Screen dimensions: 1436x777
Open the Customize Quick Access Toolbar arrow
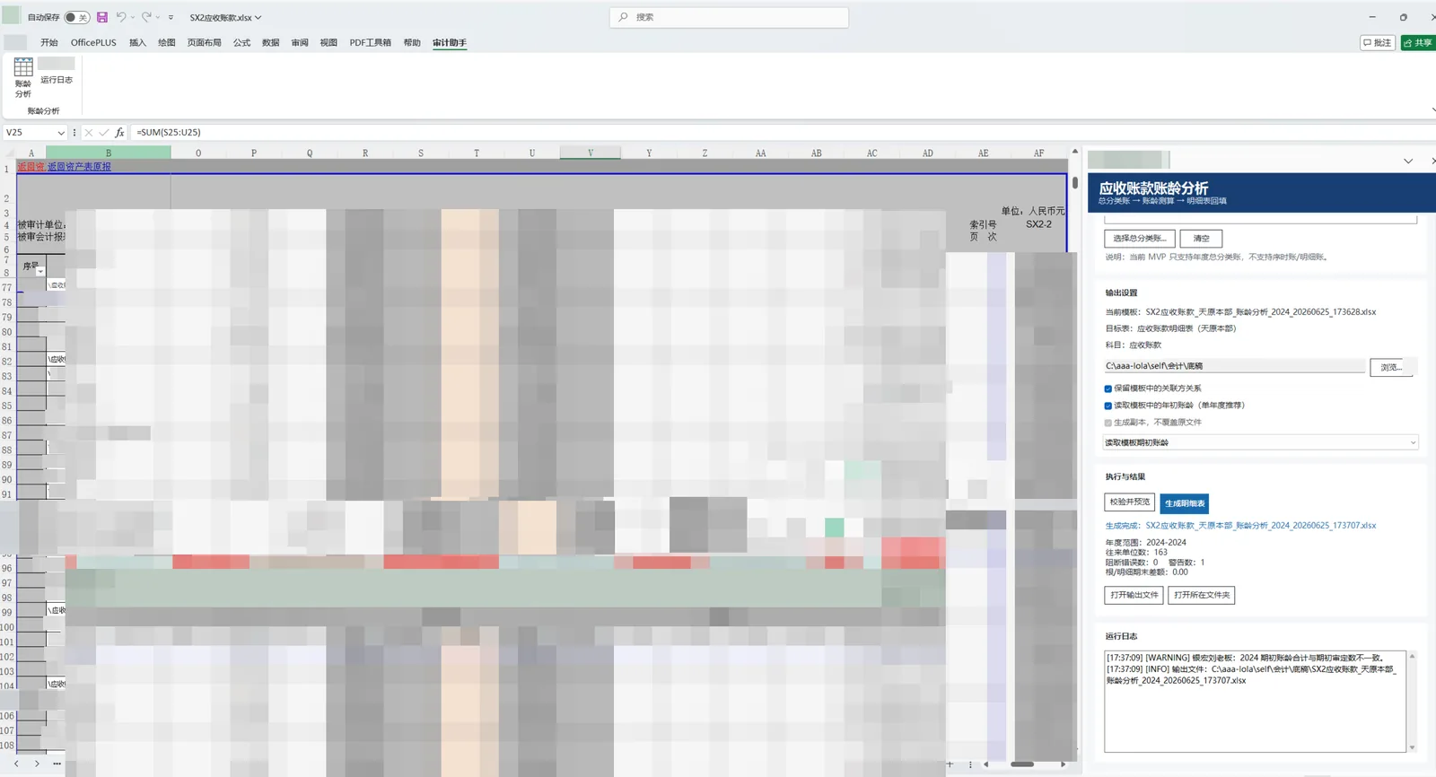(171, 17)
